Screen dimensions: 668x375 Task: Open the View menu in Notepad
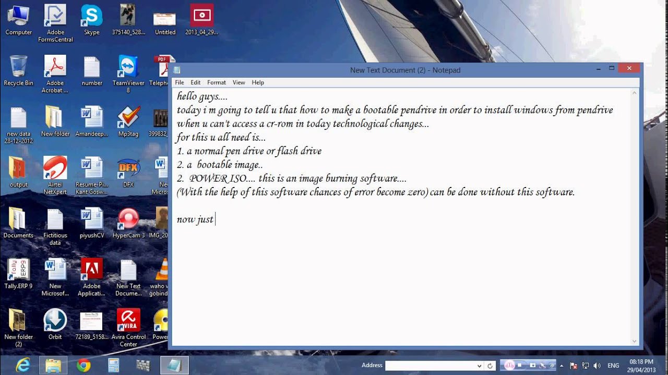[x=239, y=82]
